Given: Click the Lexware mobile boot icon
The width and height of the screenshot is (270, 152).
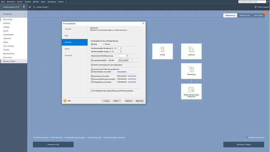Looking at the screenshot, I should coord(34,7).
